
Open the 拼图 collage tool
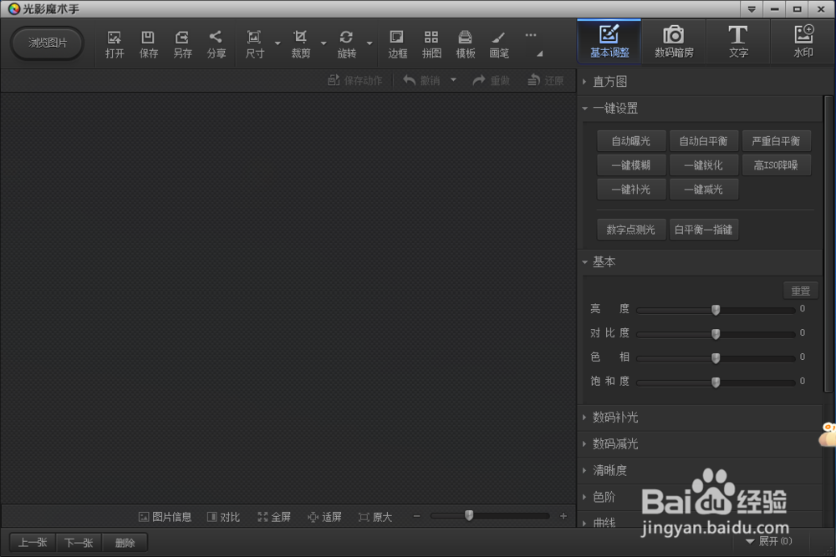tap(431, 43)
